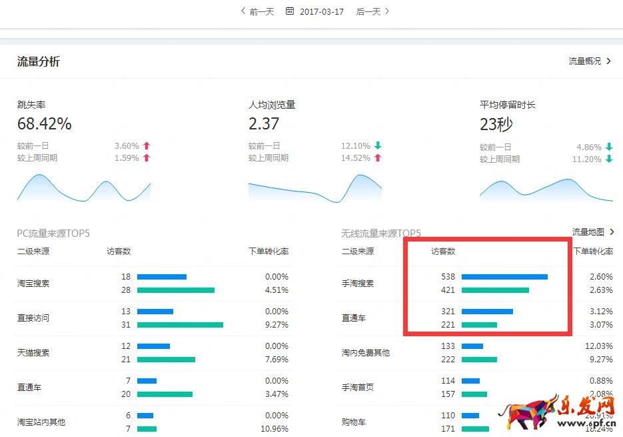Select the 直通车 source in wireless list

tap(354, 318)
